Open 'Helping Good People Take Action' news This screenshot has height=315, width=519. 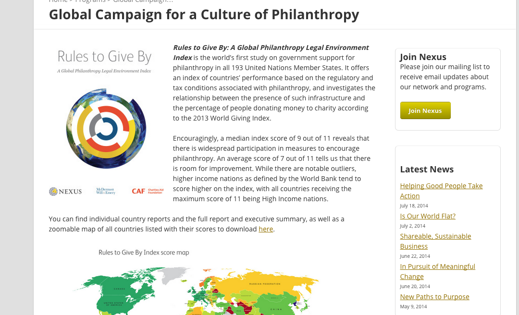[441, 191]
